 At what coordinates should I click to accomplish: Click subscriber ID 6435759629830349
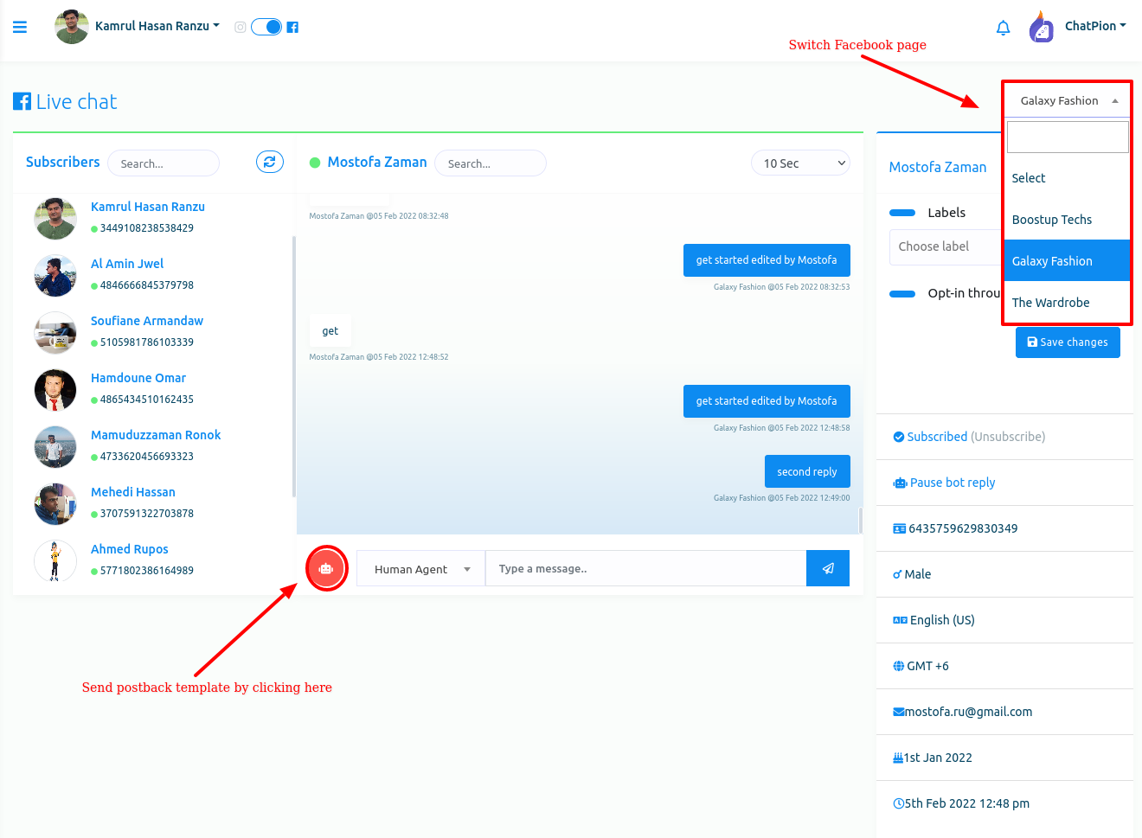point(963,528)
